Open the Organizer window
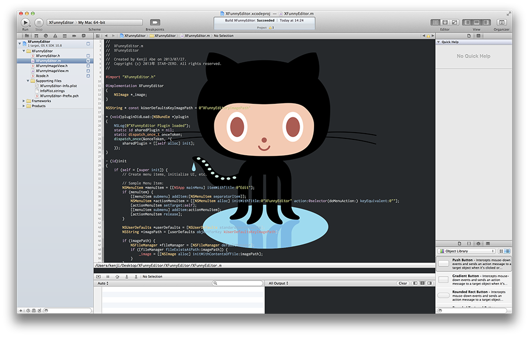529x337 pixels. pyautogui.click(x=502, y=22)
